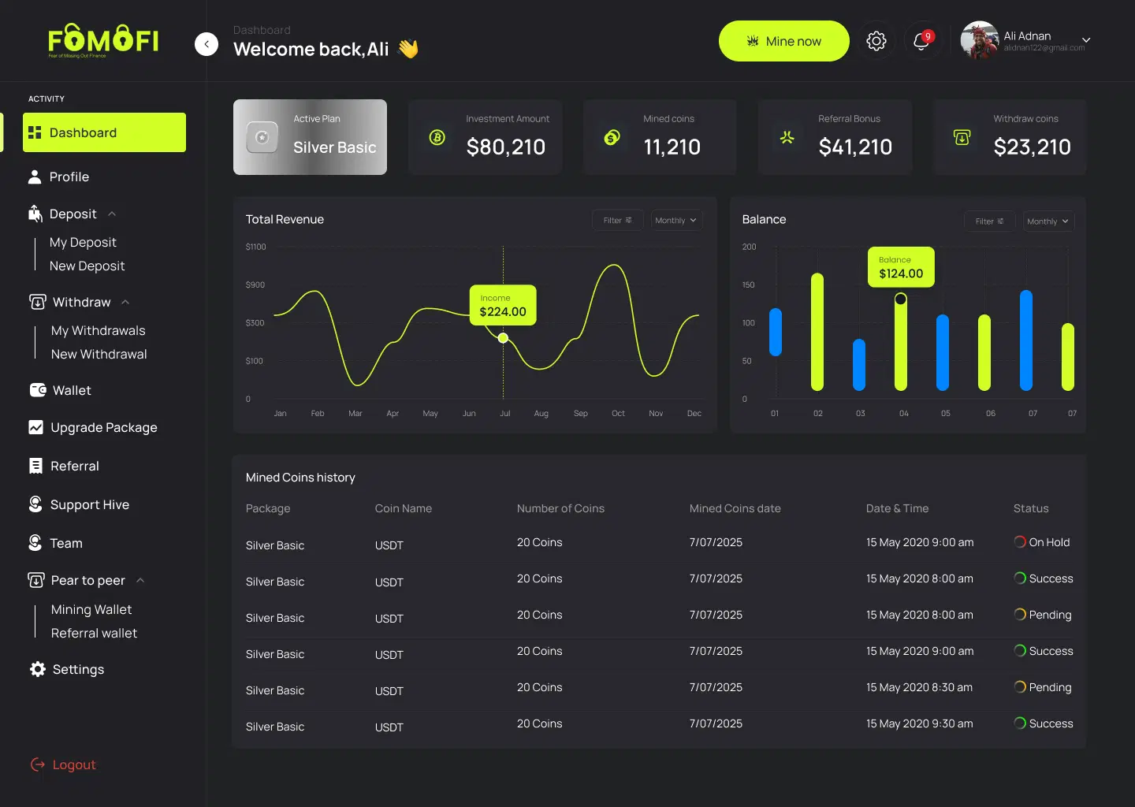Toggle the On Hold status indicator
This screenshot has height=807, width=1135.
tap(1019, 541)
